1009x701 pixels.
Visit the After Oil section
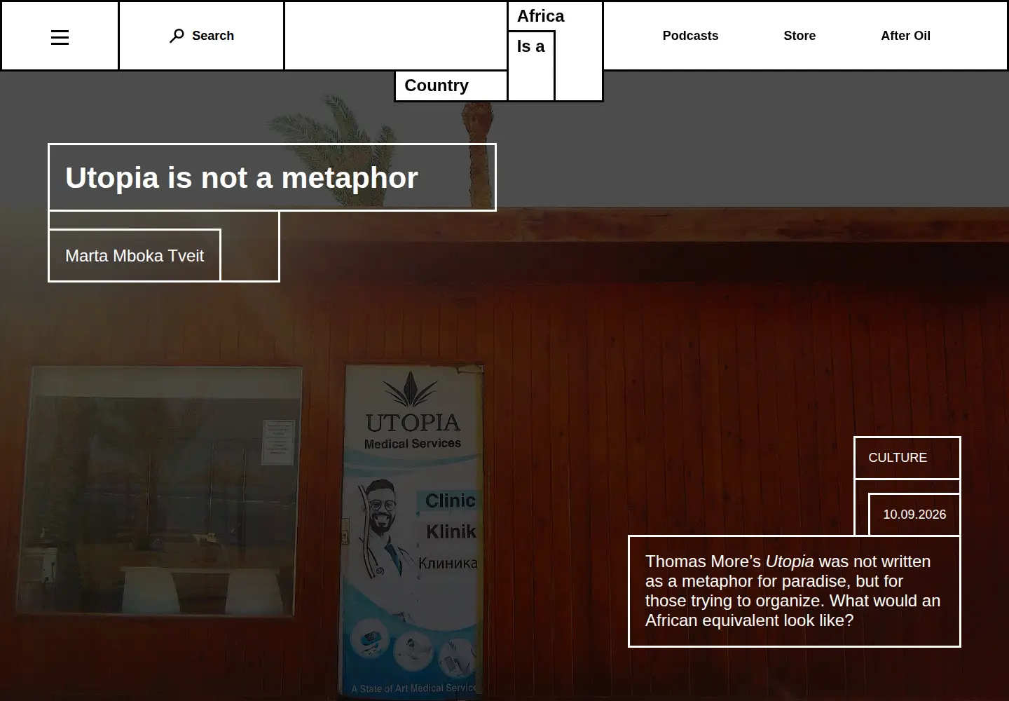(x=905, y=36)
